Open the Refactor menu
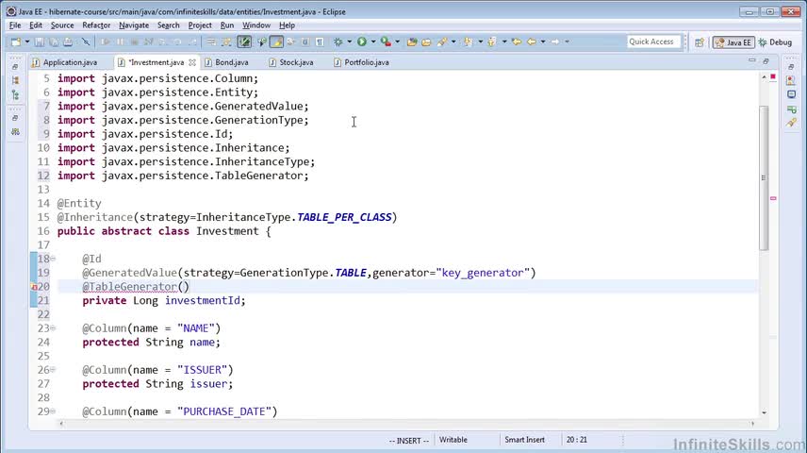The width and height of the screenshot is (807, 453). 96,25
